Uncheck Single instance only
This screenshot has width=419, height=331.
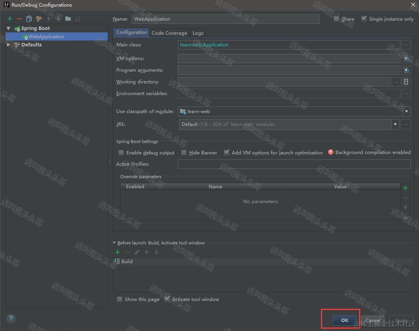coord(364,18)
